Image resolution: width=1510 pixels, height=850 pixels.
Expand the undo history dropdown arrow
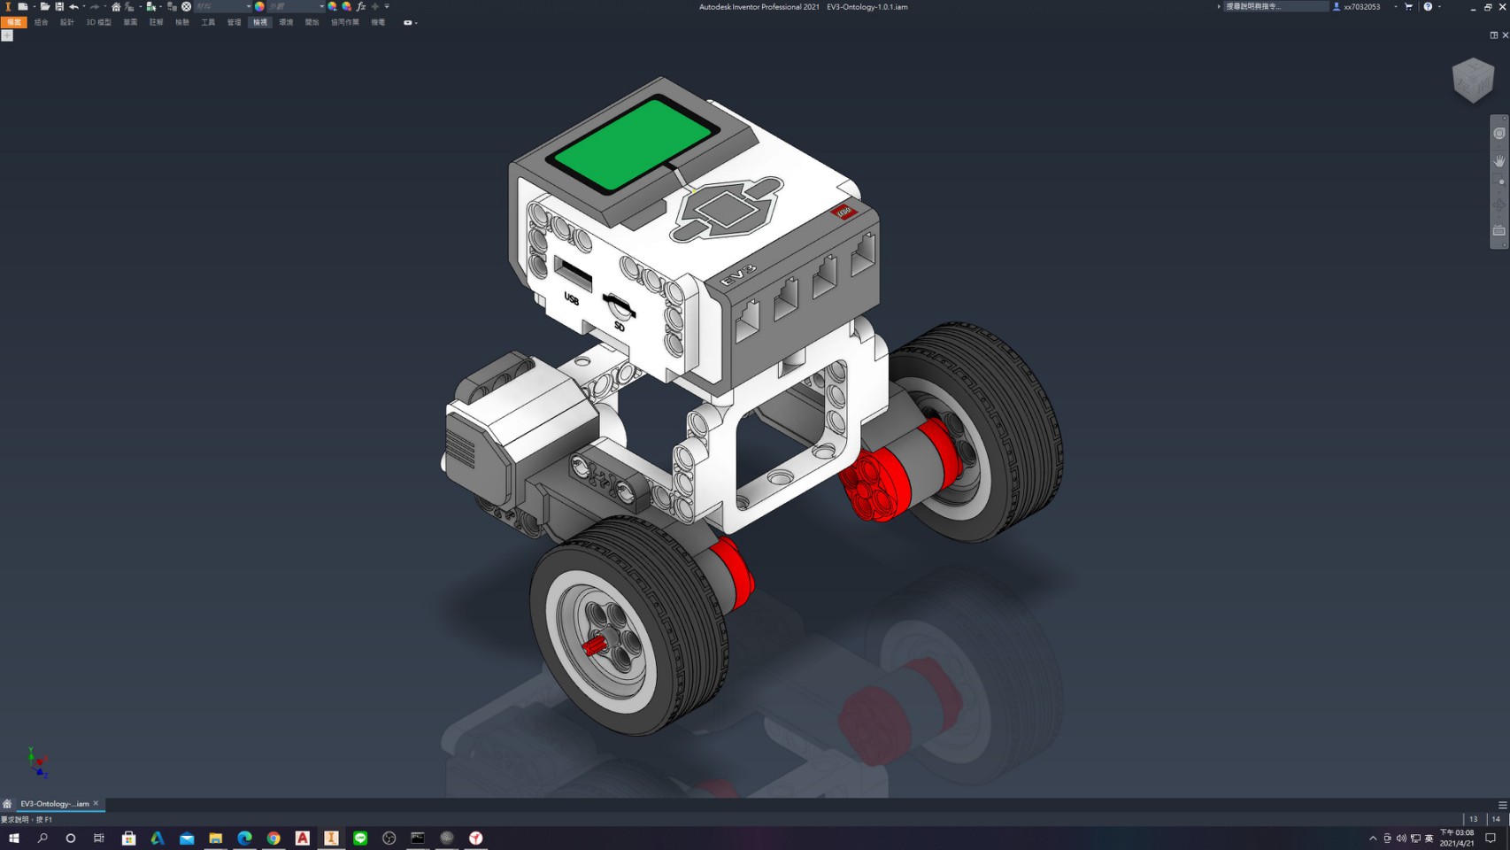tap(84, 6)
